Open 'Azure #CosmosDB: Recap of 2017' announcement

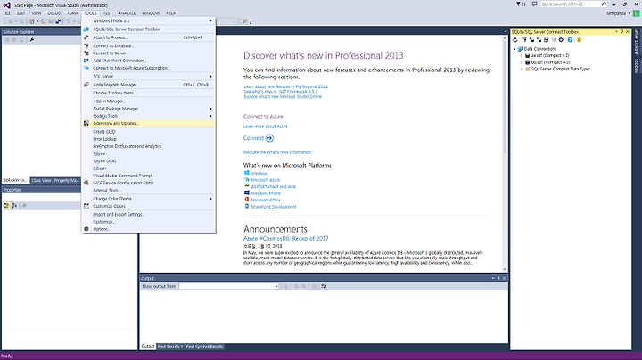(286, 238)
